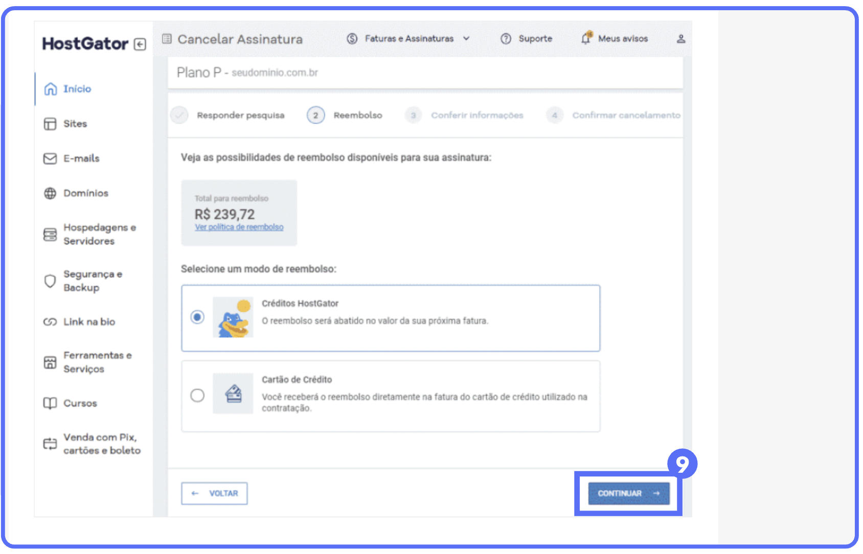Click the Reembolso step 2 indicator
Screen dimensions: 863x554
click(316, 116)
